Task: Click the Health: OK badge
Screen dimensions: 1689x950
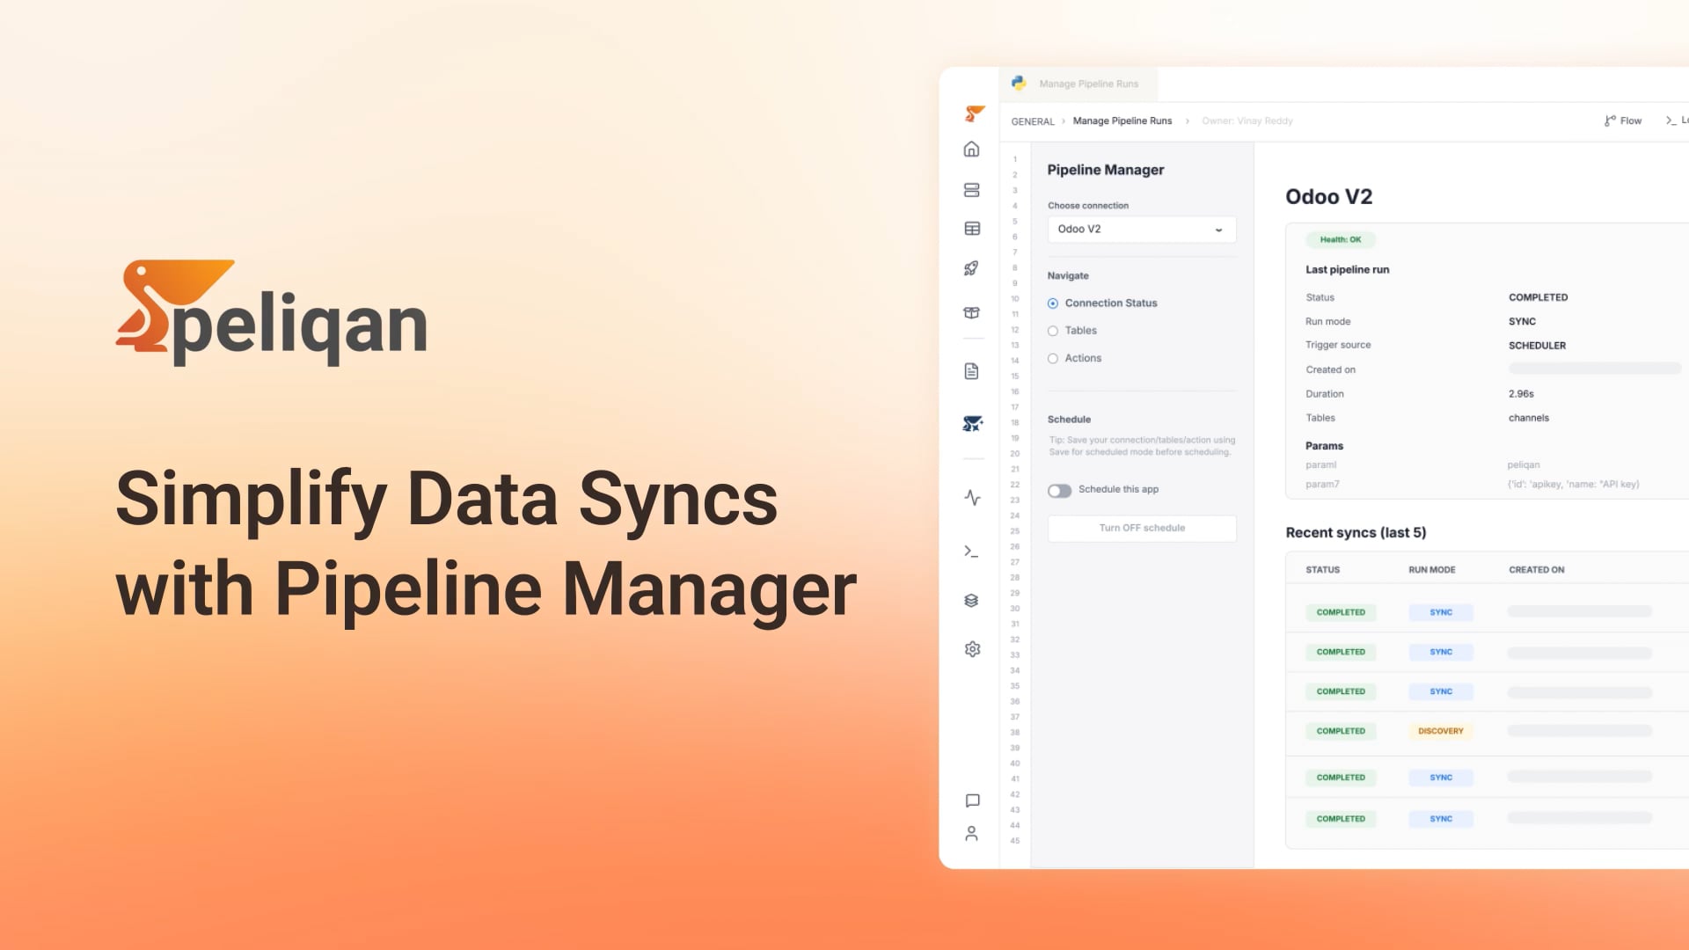Action: (1340, 239)
